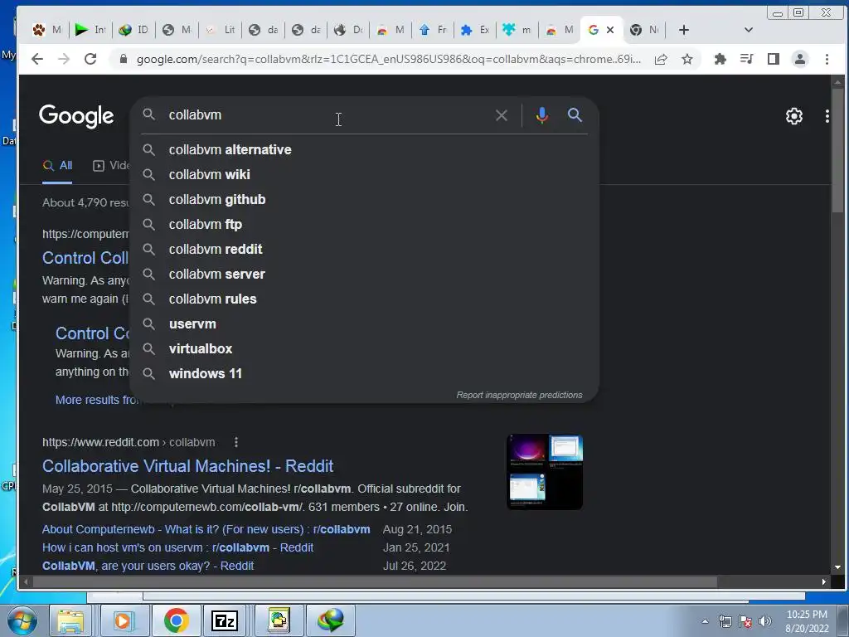Click the Action Center flag tray icon
The image size is (849, 637).
tap(745, 621)
